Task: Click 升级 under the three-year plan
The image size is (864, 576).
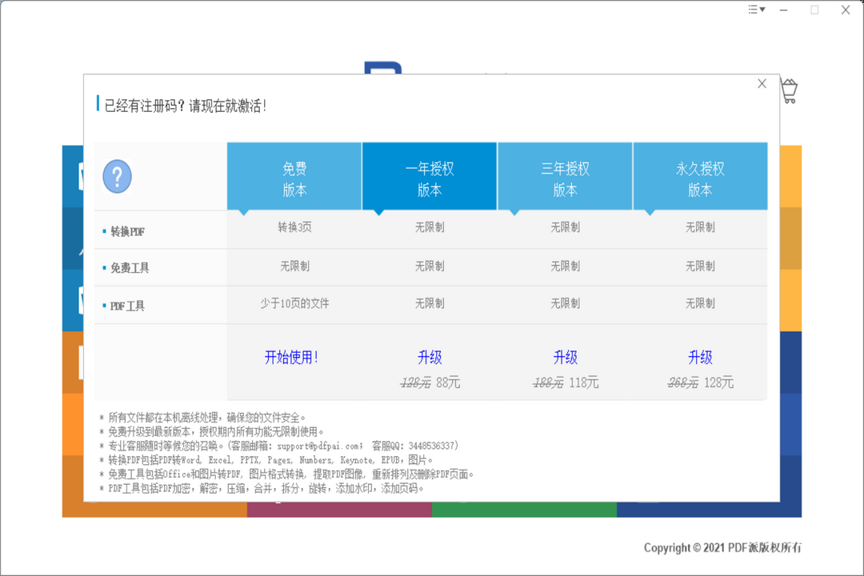Action: click(566, 358)
